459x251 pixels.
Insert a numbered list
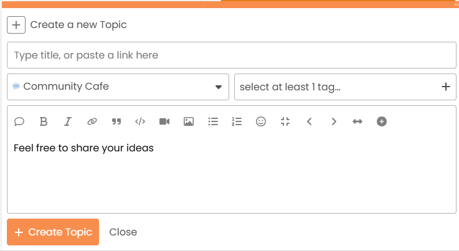[237, 121]
